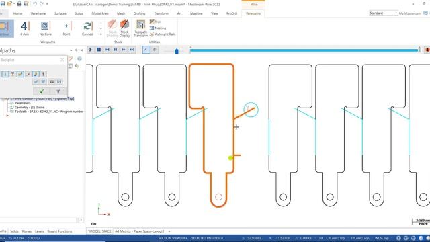Jump to backplot start

pyautogui.click(x=107, y=50)
